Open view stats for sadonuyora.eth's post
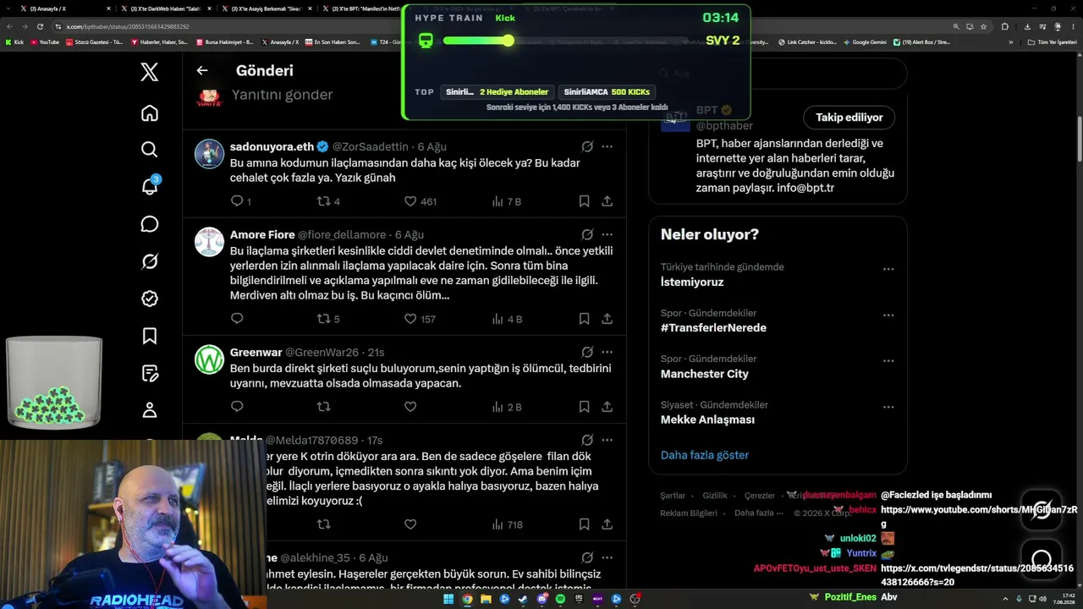Screen dimensions: 1083x609 506,201
